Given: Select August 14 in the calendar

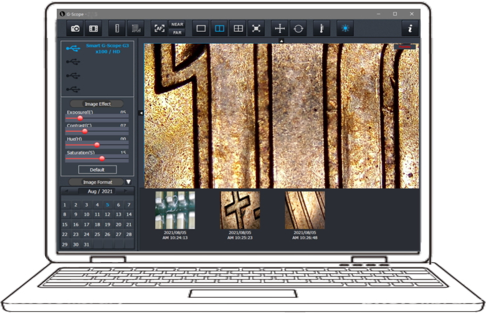Looking at the screenshot, I should [x=129, y=214].
